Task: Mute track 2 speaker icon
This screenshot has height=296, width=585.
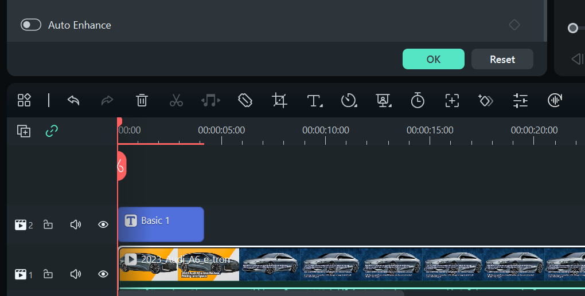Action: 76,224
